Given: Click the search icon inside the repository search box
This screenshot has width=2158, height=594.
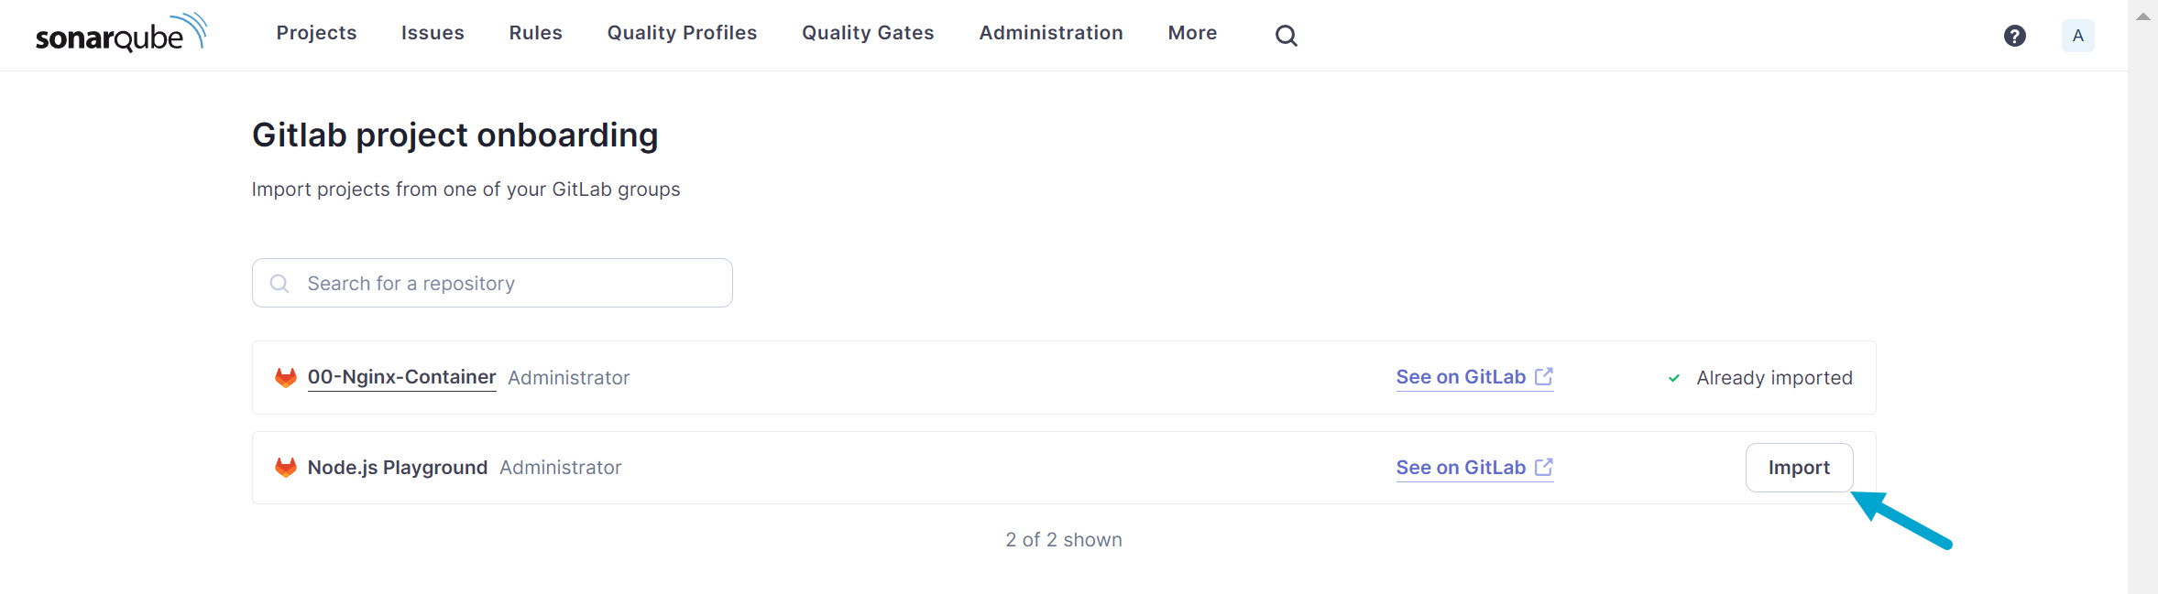Looking at the screenshot, I should pos(279,283).
